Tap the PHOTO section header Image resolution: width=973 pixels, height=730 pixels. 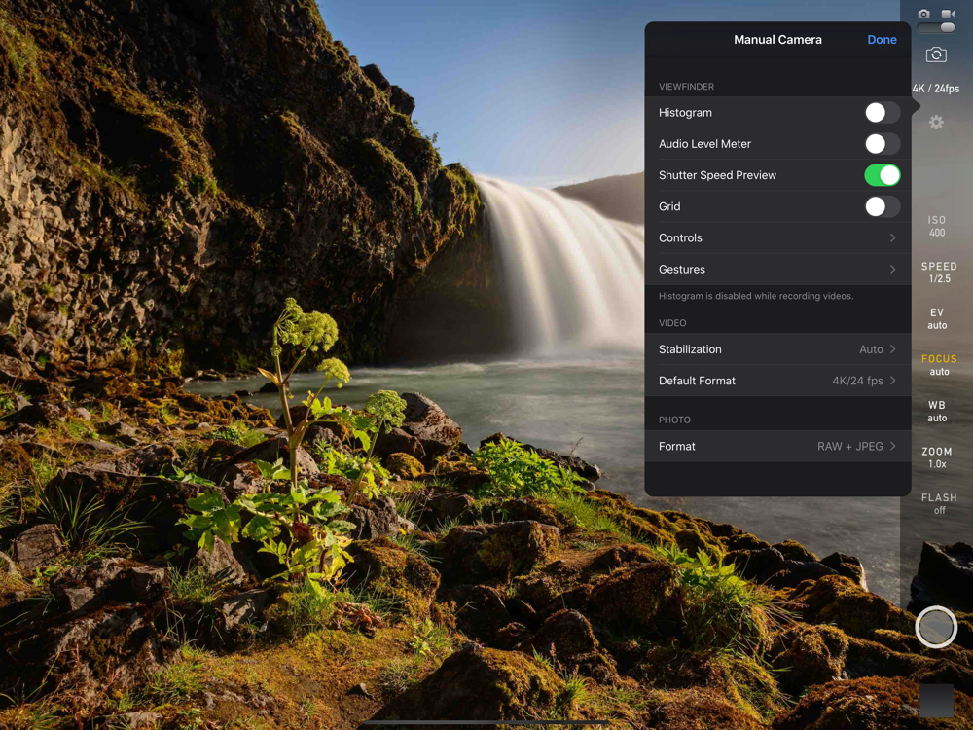pyautogui.click(x=674, y=420)
